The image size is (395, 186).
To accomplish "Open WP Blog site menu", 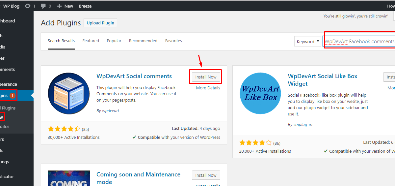I will (11, 6).
